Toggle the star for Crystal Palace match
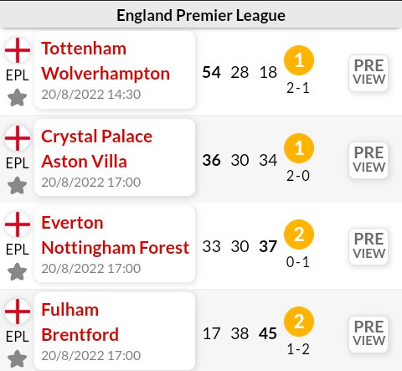402x371 pixels. click(x=17, y=185)
